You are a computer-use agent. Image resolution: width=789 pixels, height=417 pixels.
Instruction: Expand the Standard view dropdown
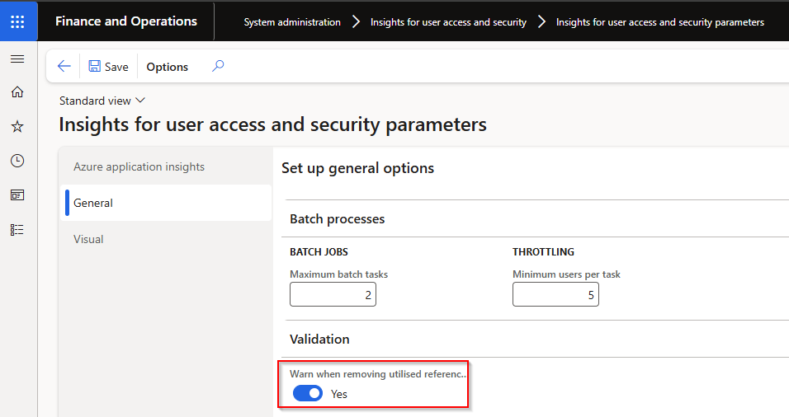102,101
